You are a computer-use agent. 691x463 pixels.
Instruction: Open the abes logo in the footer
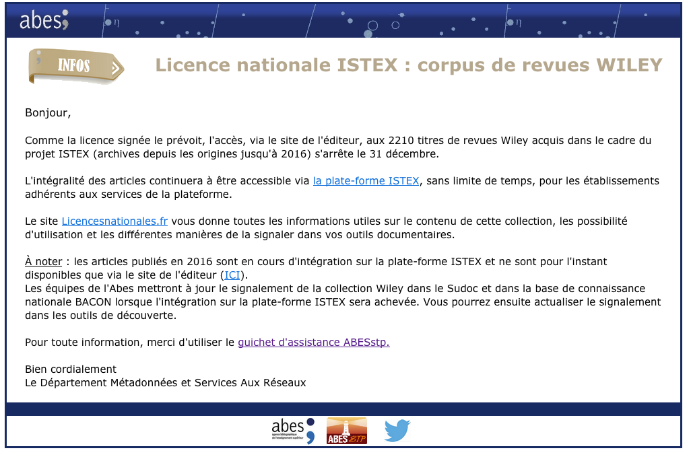pyautogui.click(x=293, y=431)
